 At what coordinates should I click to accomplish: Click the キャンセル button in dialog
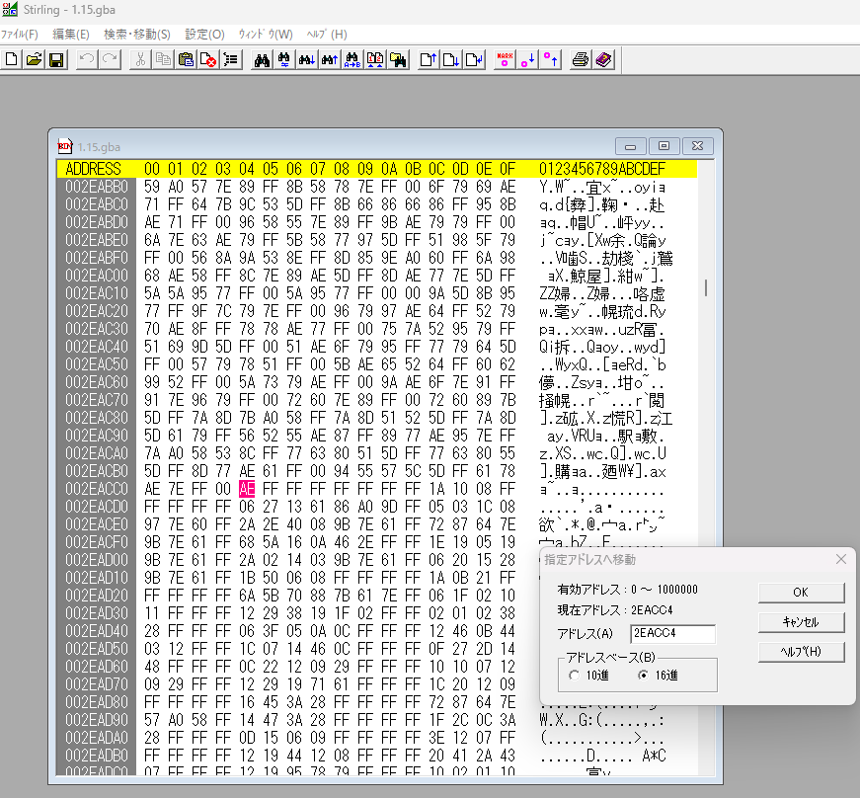(x=801, y=622)
